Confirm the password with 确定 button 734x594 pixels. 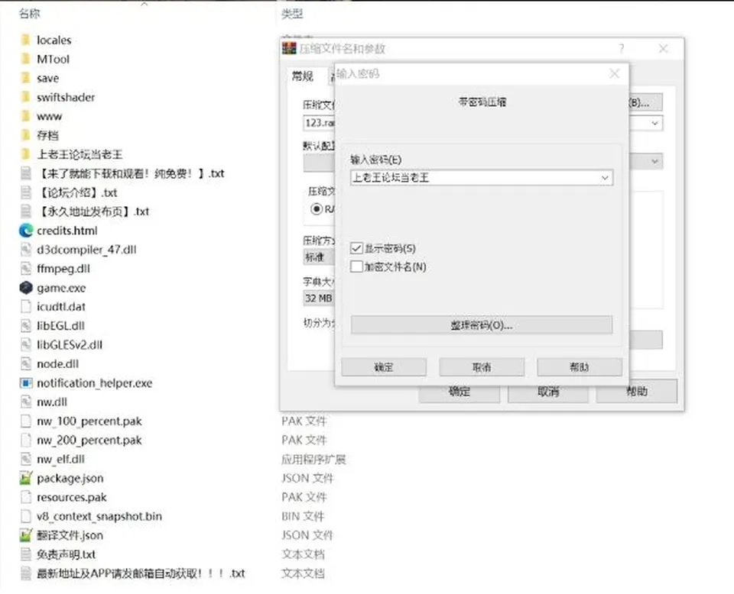(384, 367)
